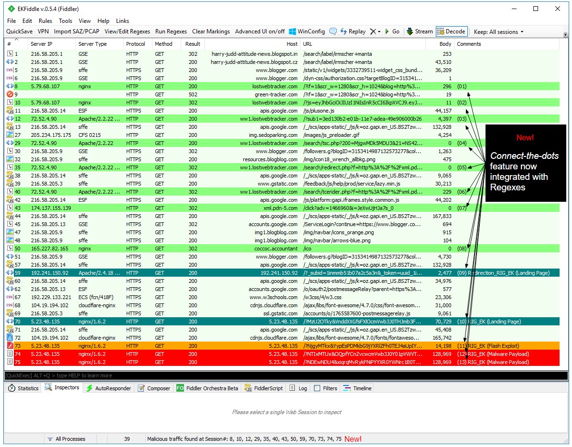Click the speech bubble comment icon
Image resolution: width=572 pixels, height=447 pixels.
click(x=333, y=31)
